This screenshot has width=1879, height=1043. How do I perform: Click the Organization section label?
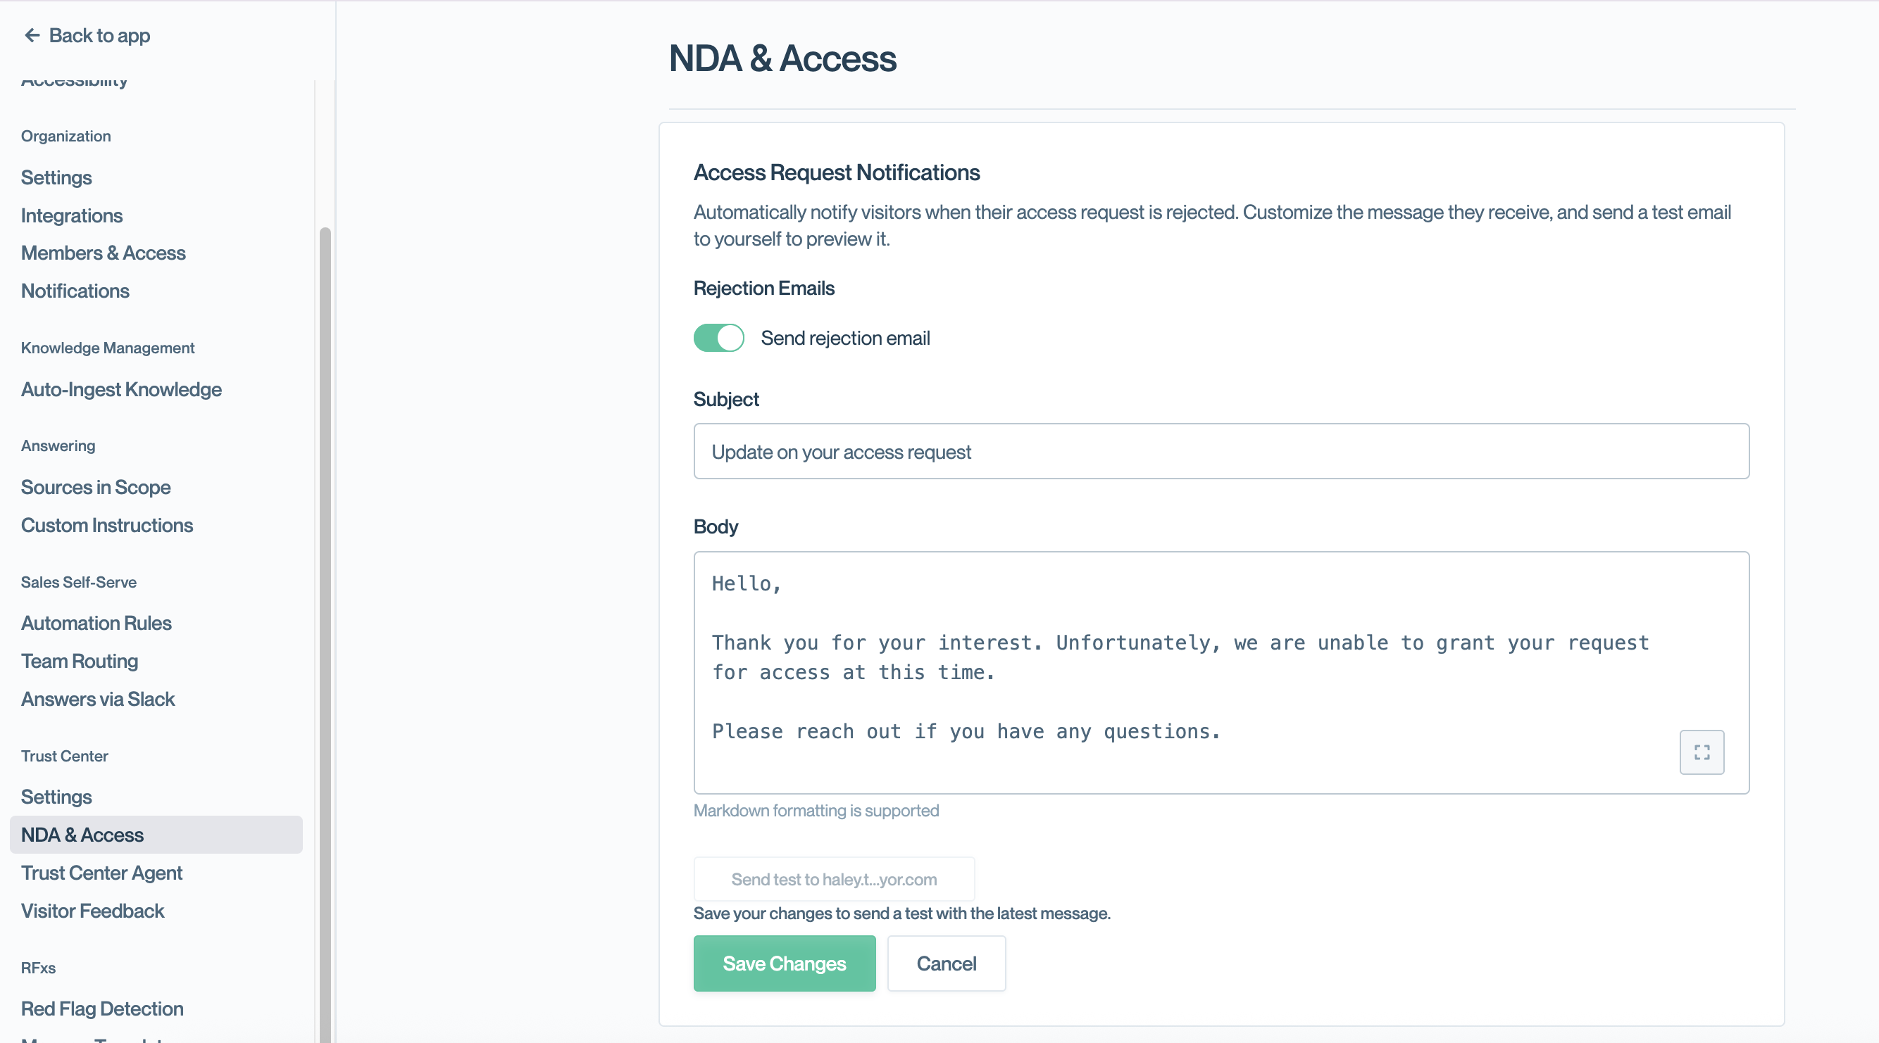(65, 137)
